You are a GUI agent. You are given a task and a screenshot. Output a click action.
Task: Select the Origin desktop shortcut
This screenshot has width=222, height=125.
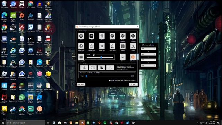pyautogui.click(x=22, y=16)
